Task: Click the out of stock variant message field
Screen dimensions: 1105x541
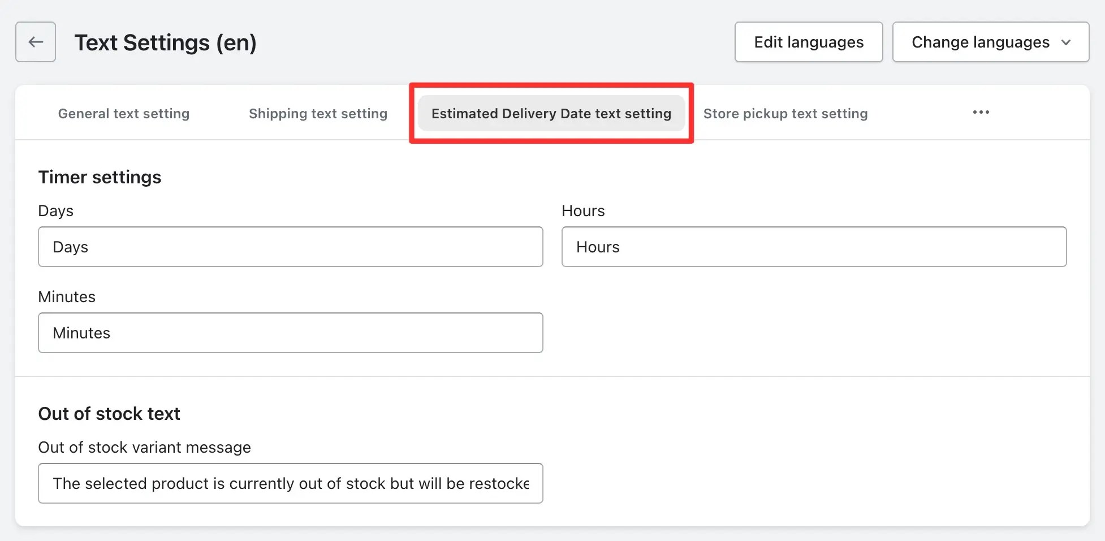Action: pos(290,483)
